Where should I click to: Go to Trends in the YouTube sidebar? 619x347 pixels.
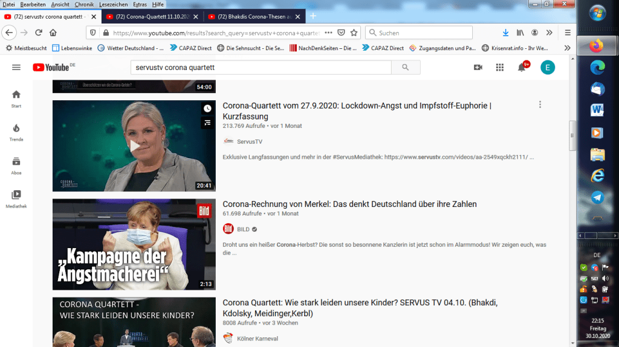click(16, 132)
